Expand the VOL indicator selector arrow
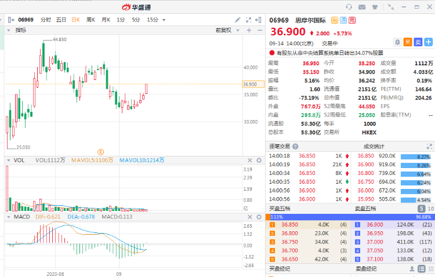 coord(9,161)
